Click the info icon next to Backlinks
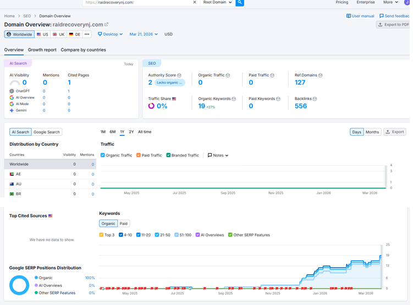This screenshot has height=305, width=413. (315, 99)
